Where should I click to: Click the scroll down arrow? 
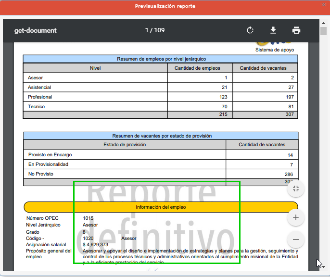click(324, 266)
